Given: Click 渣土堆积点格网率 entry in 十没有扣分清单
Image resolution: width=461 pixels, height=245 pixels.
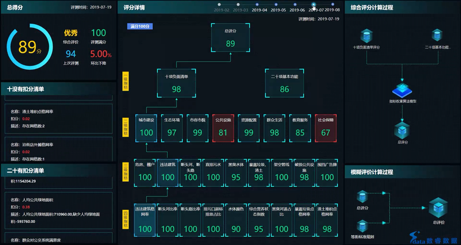Looking at the screenshot, I should pyautogui.click(x=59, y=119).
